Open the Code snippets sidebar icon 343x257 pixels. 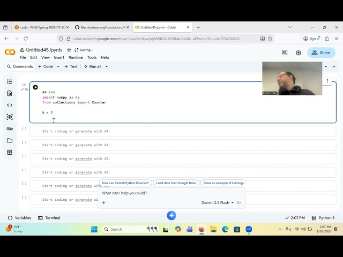click(10, 105)
